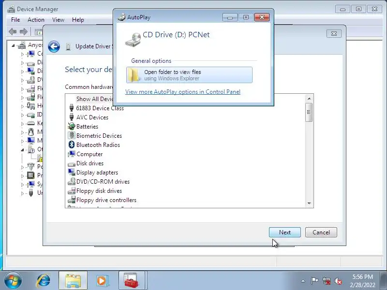The width and height of the screenshot is (387, 290).
Task: Click the blue back arrow in Update Driver wizard
Action: (54, 46)
